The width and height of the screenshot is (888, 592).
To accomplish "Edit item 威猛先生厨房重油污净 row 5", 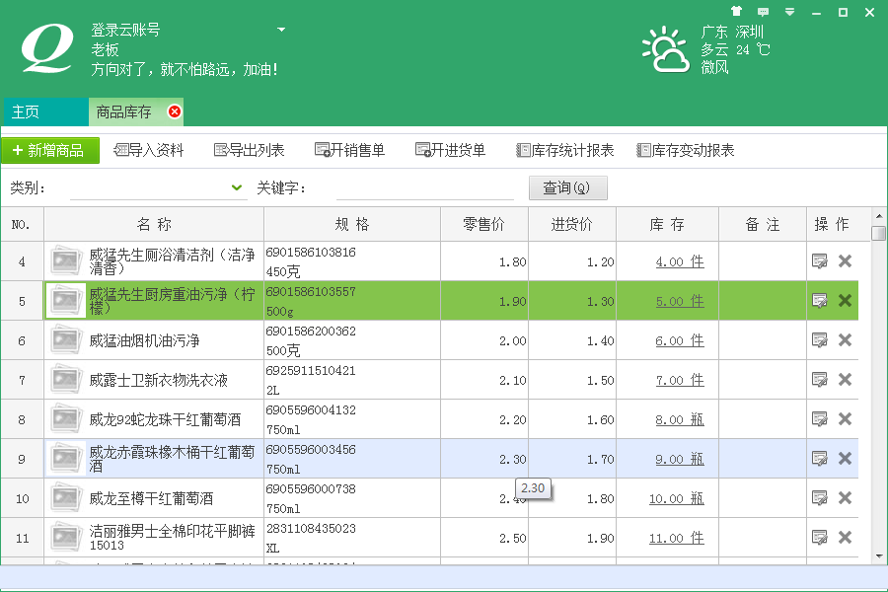I will click(820, 300).
